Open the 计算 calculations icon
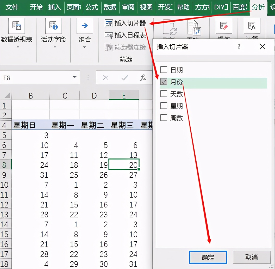 (x=252, y=26)
